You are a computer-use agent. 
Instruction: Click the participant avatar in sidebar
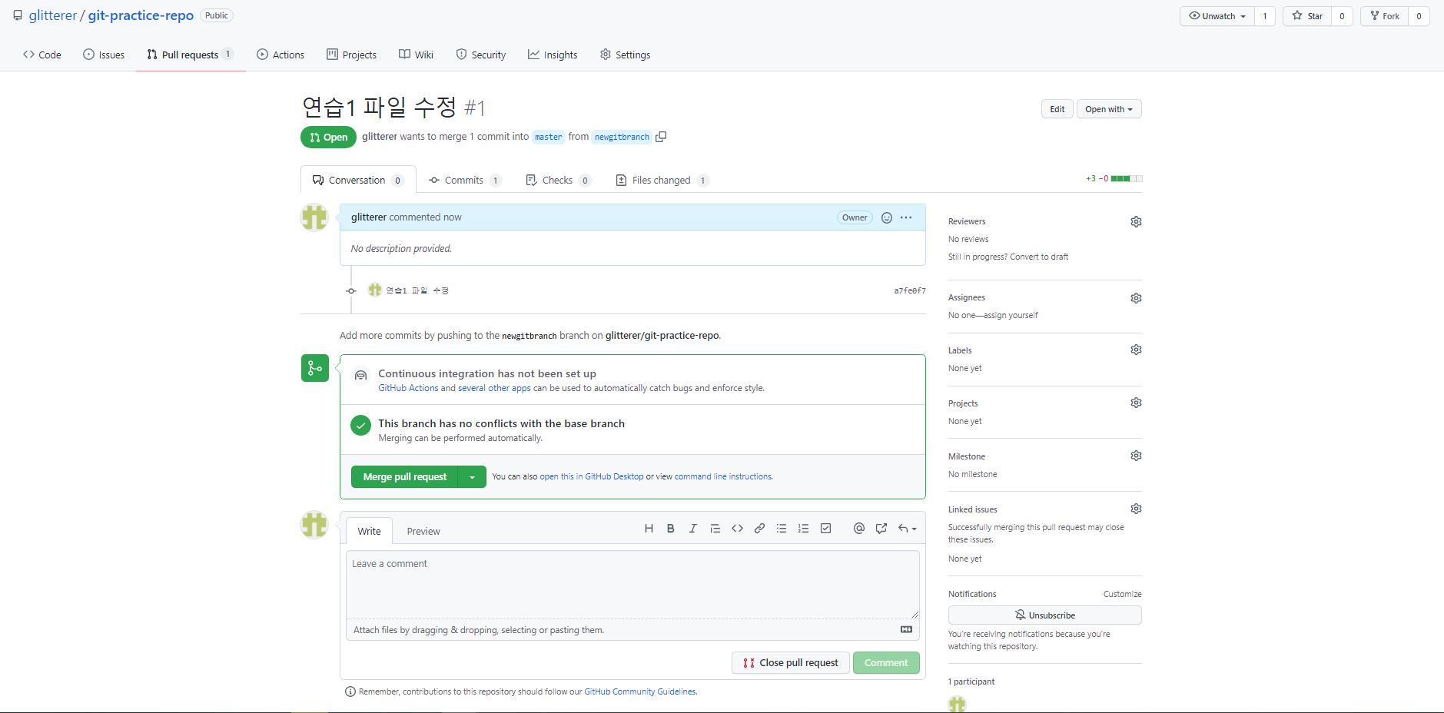tap(957, 704)
